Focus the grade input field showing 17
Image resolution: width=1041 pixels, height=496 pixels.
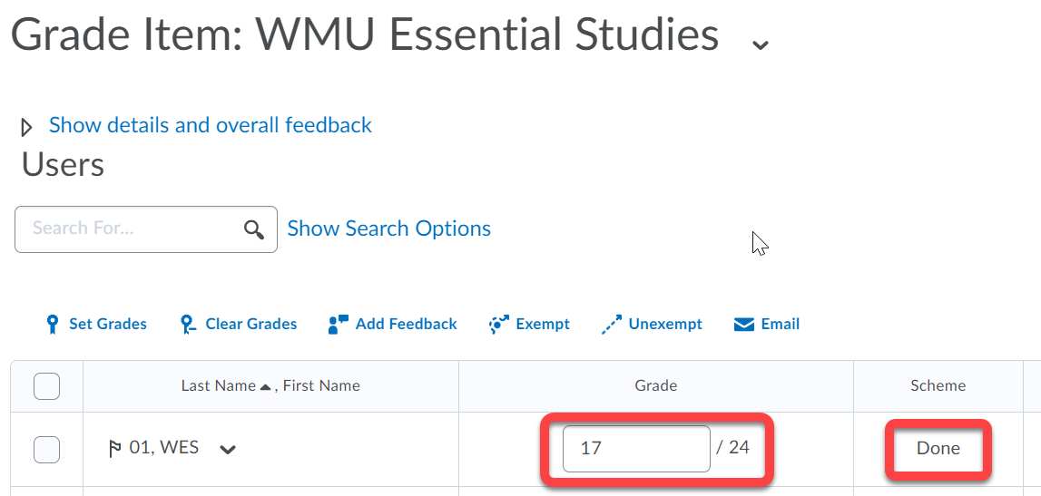coord(637,449)
